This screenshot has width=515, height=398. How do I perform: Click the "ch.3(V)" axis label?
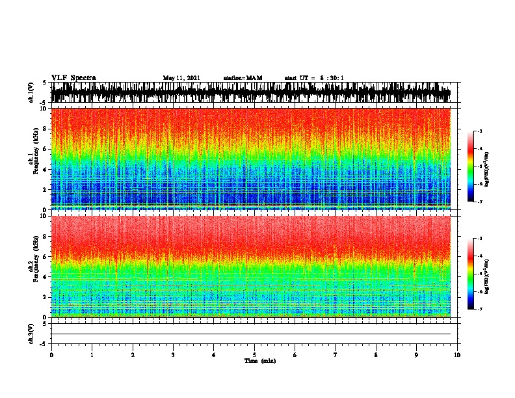[x=31, y=334]
